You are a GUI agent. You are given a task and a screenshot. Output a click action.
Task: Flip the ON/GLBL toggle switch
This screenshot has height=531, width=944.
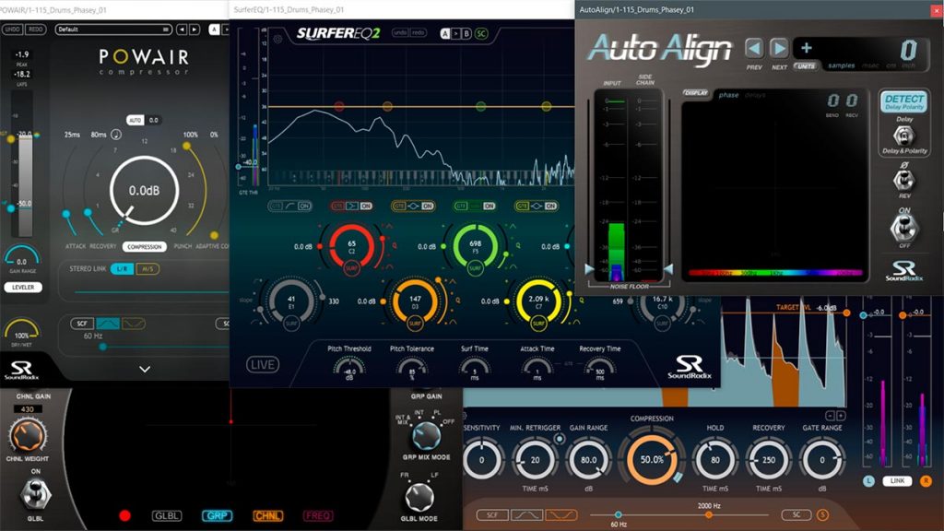[x=35, y=495]
